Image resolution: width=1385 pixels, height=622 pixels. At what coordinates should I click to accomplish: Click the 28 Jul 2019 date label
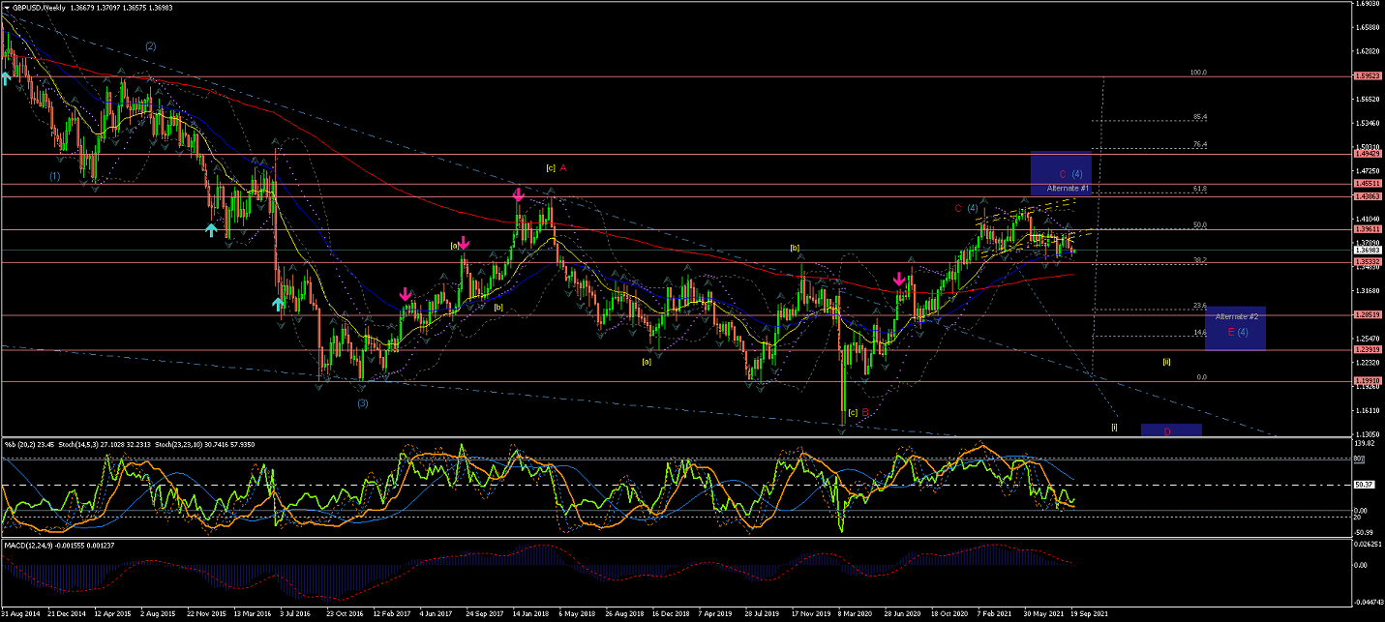point(763,613)
